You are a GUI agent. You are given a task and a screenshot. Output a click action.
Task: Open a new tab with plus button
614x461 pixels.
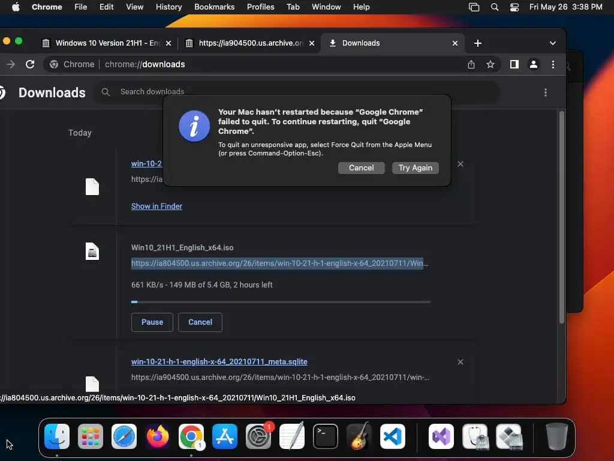click(x=478, y=43)
